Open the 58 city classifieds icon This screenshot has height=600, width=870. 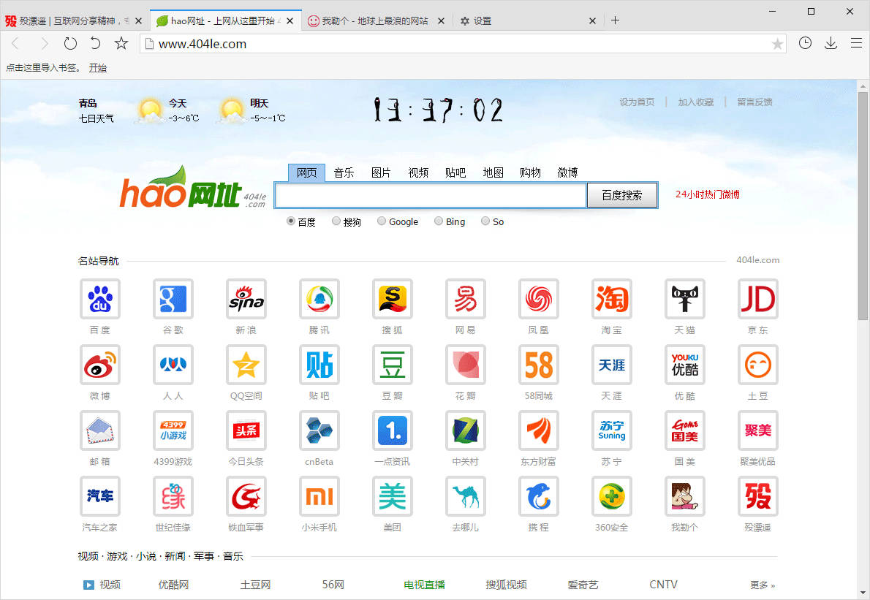[x=539, y=365]
